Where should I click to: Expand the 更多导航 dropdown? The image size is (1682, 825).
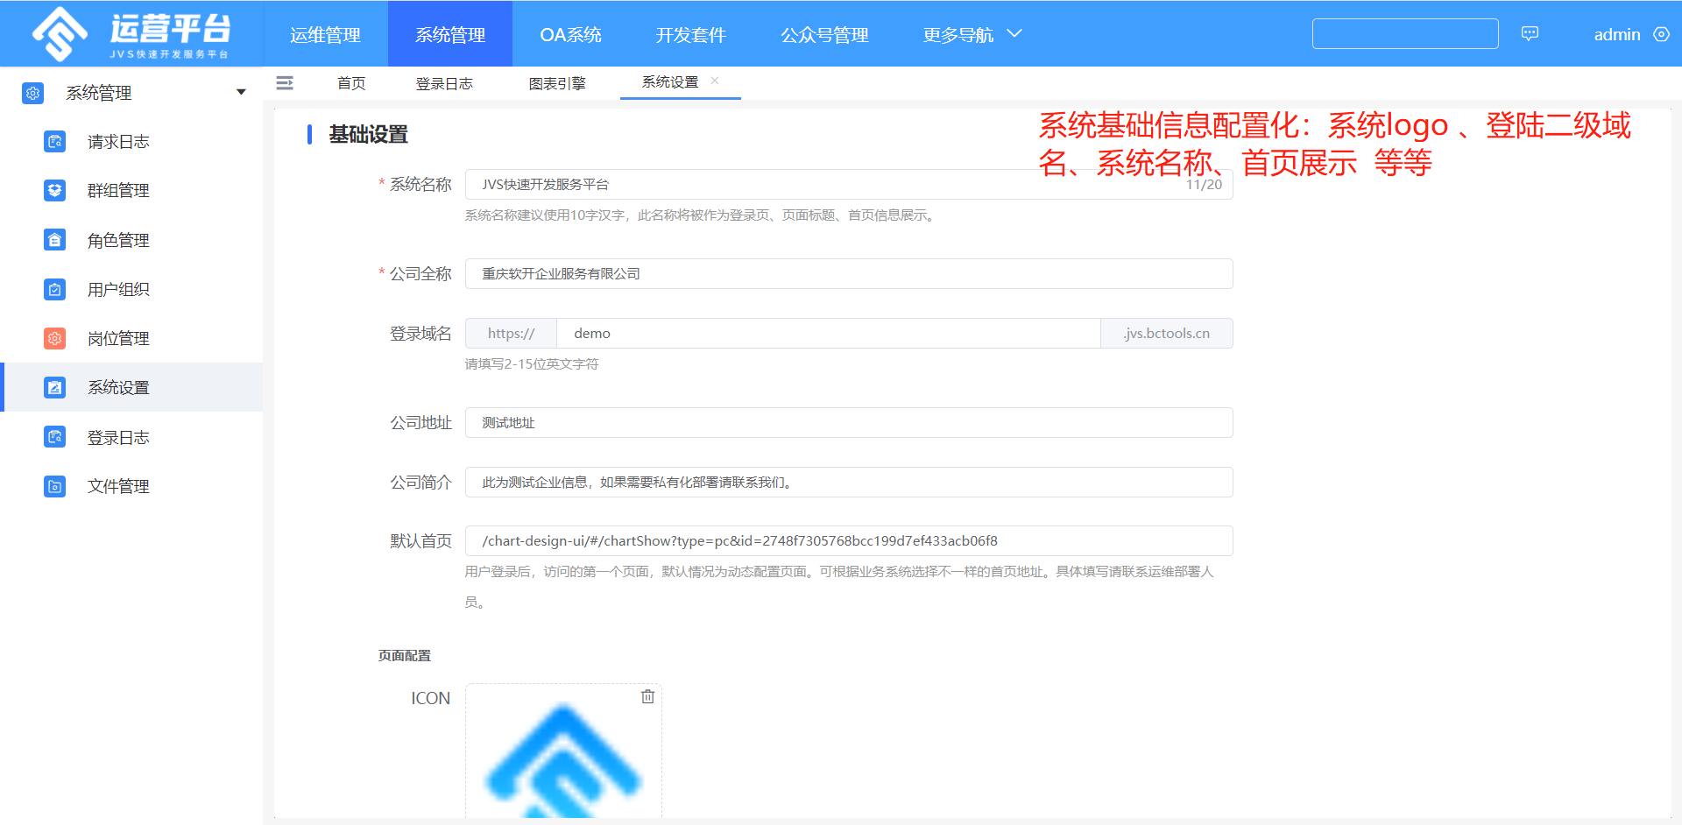972,34
